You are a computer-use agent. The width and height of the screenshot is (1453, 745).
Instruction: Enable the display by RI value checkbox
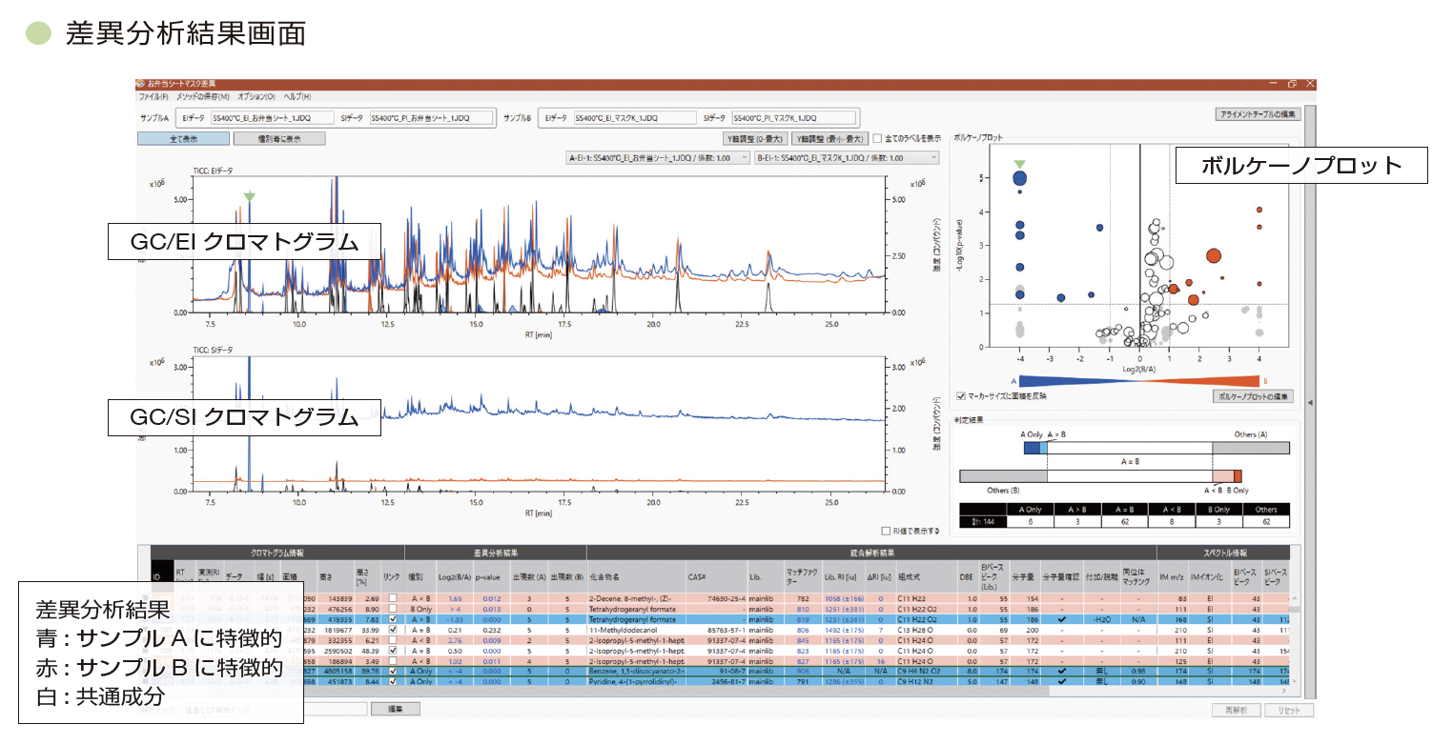(887, 531)
